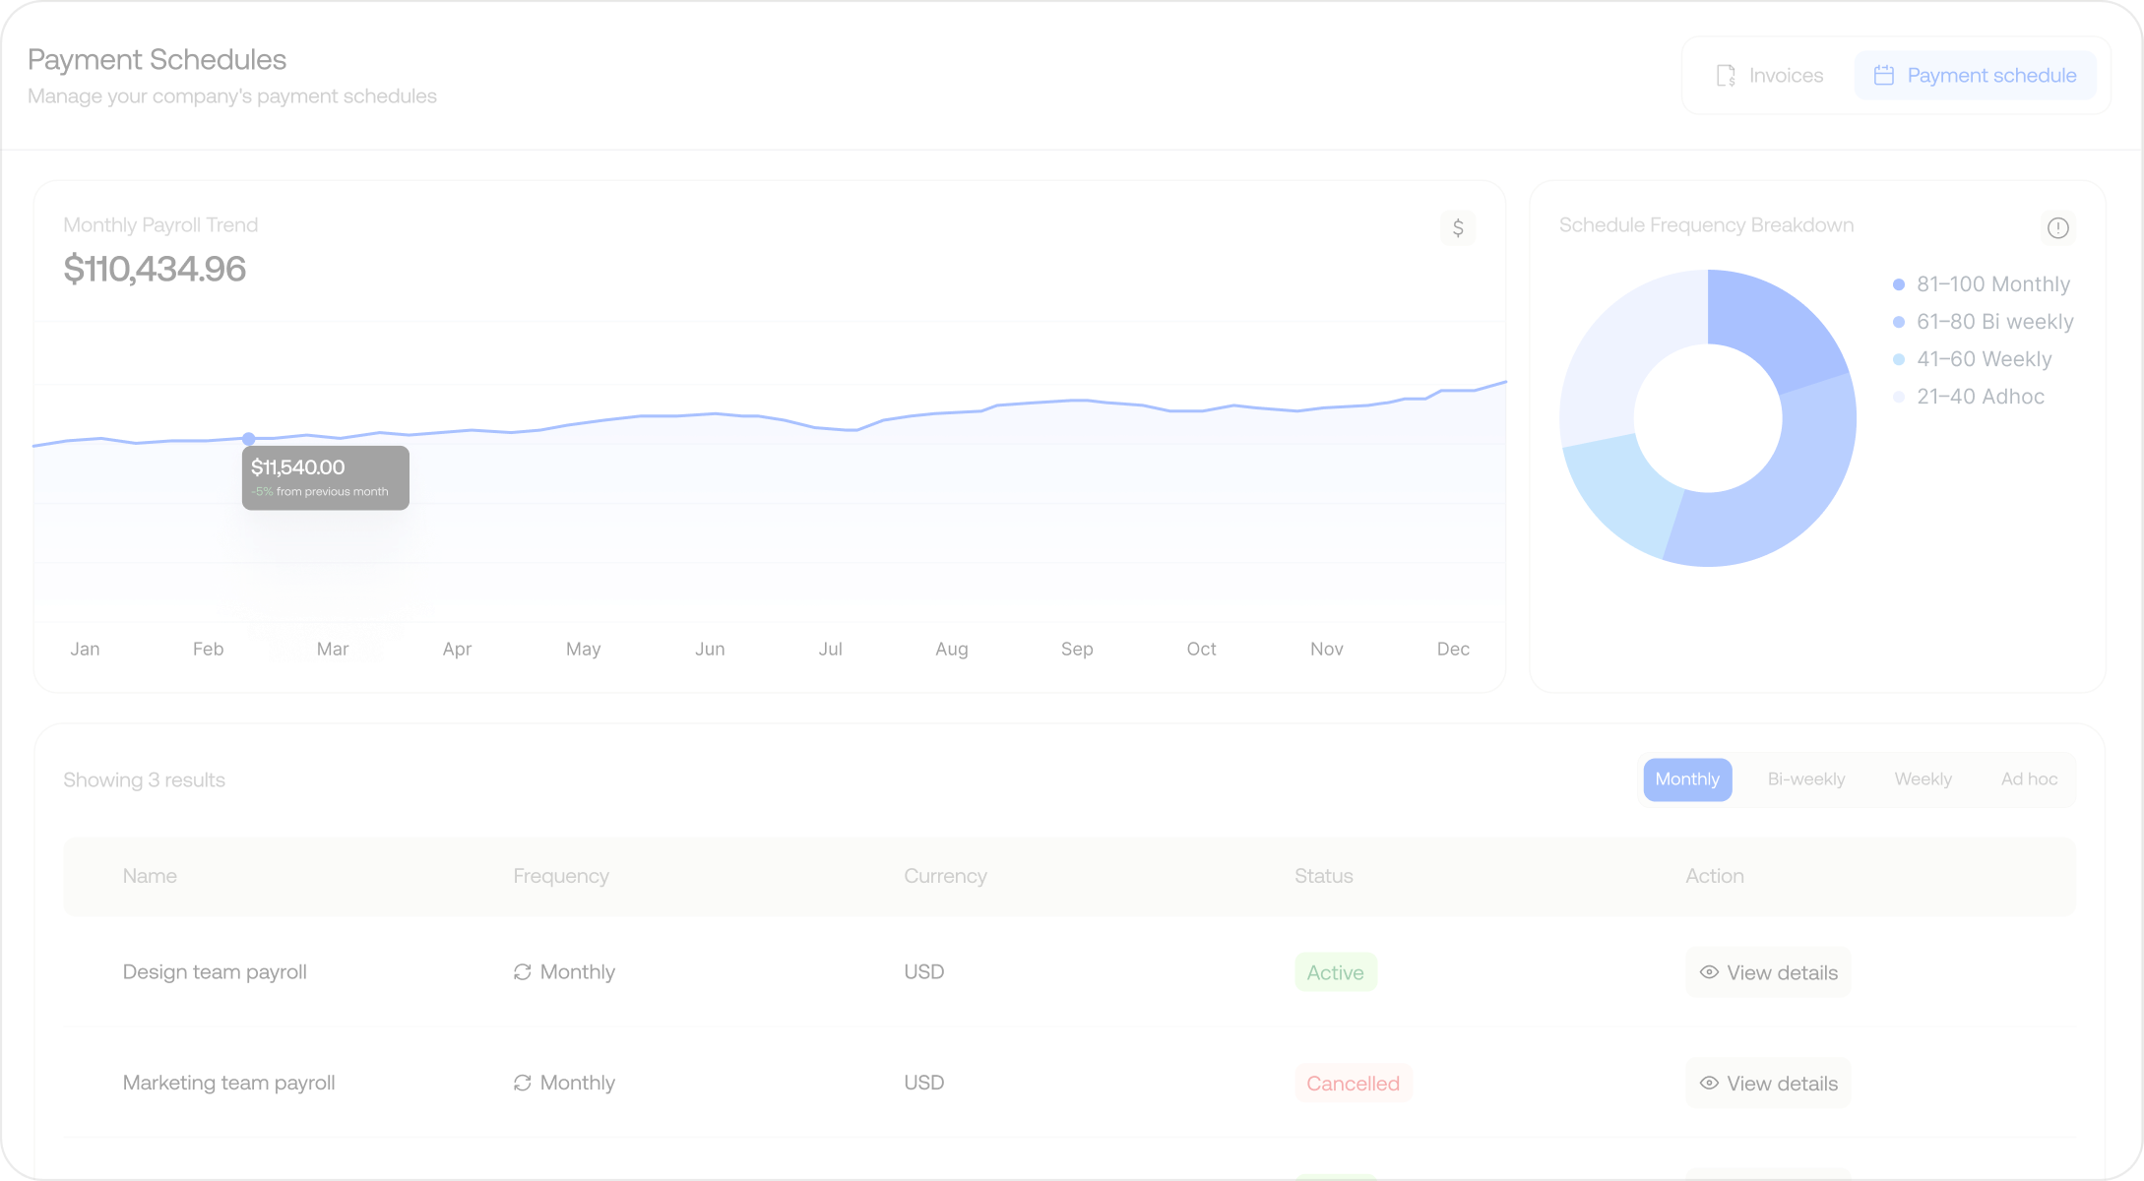This screenshot has height=1181, width=2144.
Task: Click the 41–60 Weekly legend dot
Action: tap(1899, 359)
